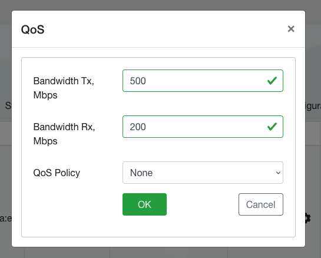The image size is (321, 258).
Task: Click the 'QoS Policy' label
Action: pyautogui.click(x=57, y=173)
